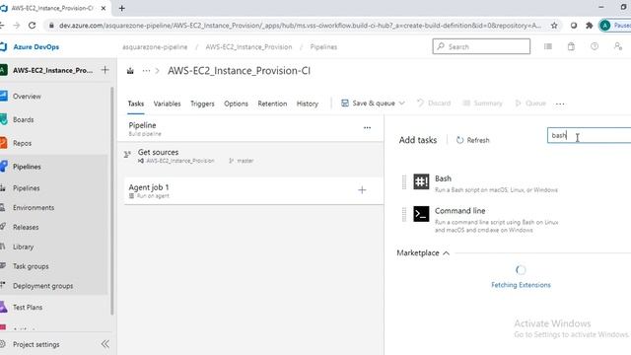Open user settings icon in header
Screen dimensions: 631x355
618,46
